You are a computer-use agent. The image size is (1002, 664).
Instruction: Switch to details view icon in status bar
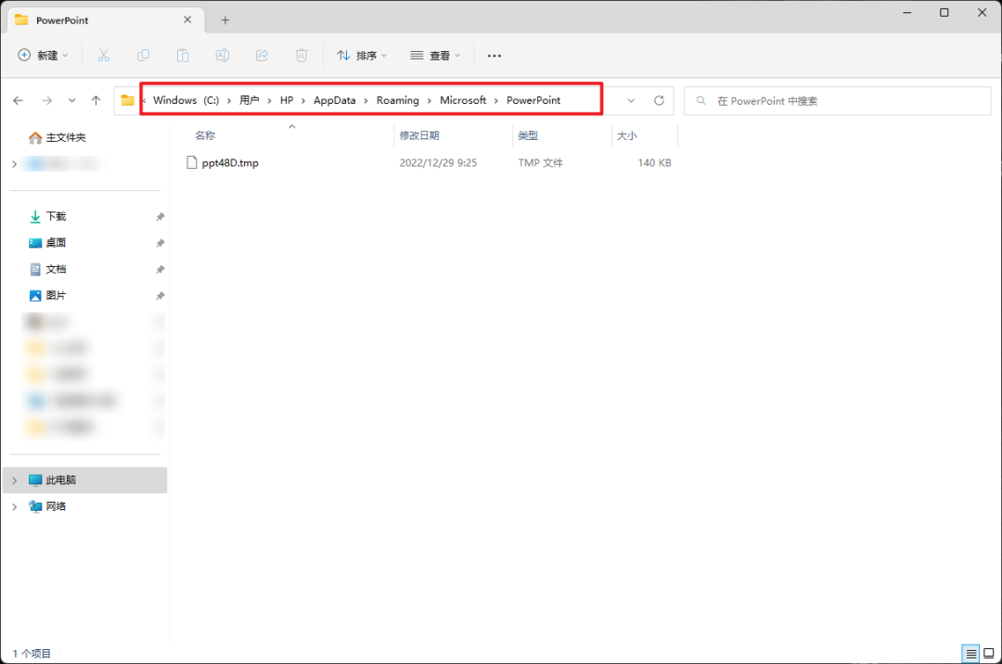point(970,653)
